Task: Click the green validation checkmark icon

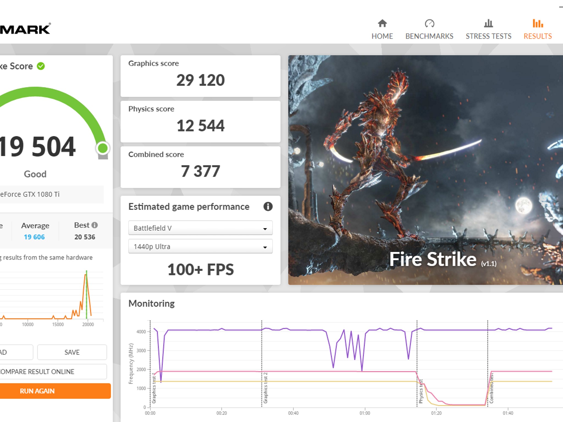Action: [x=41, y=66]
